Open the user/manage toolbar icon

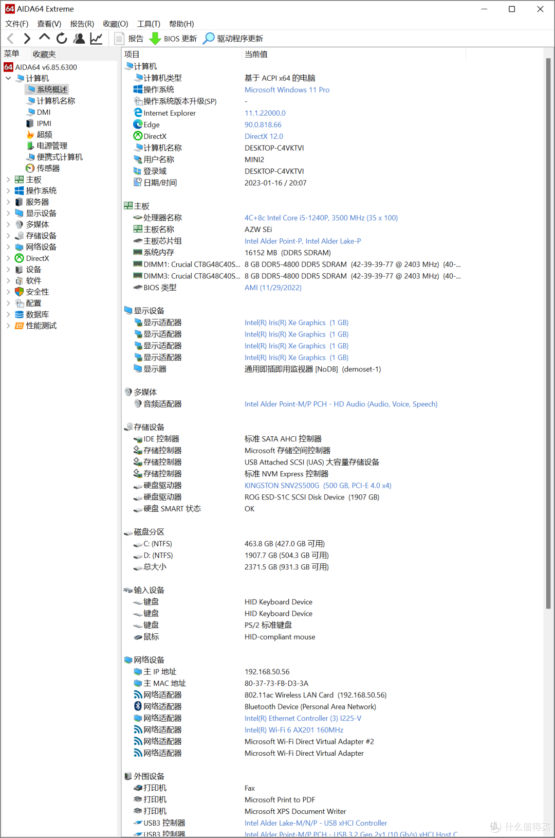point(79,38)
